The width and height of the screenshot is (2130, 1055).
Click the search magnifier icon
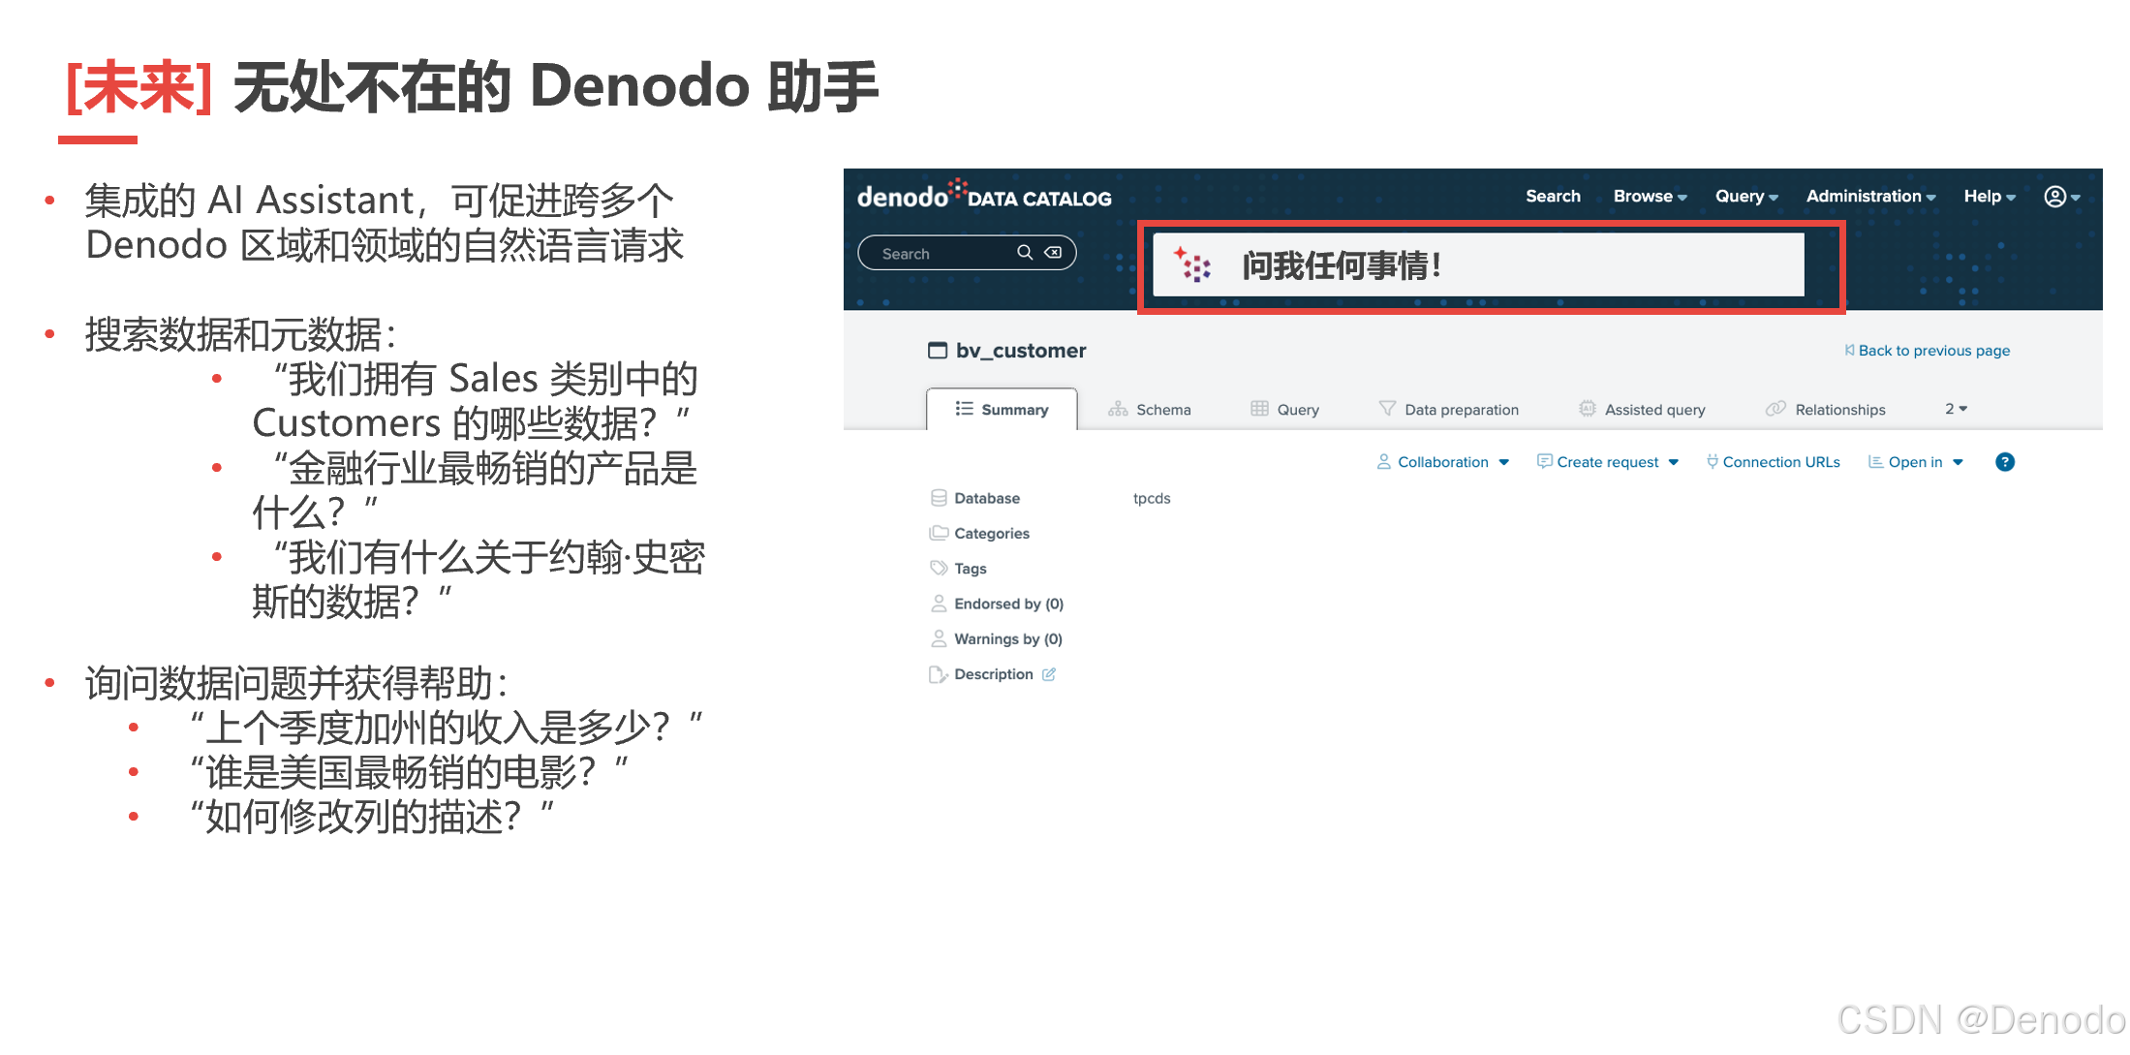tap(1024, 253)
